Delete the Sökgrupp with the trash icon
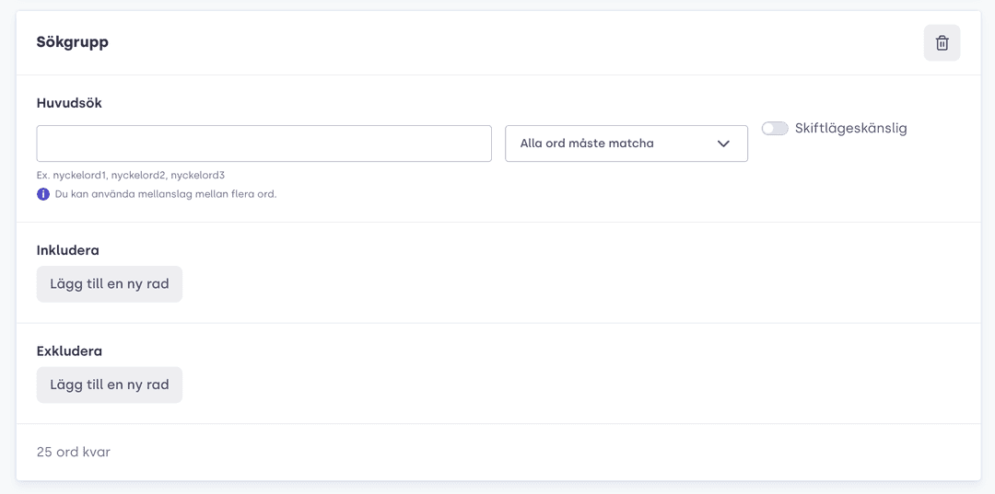 [x=942, y=43]
